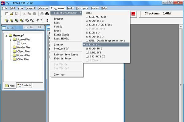The width and height of the screenshot is (184, 122).
Task: Click the editor scrollbar up arrow
Action: pos(181,26)
